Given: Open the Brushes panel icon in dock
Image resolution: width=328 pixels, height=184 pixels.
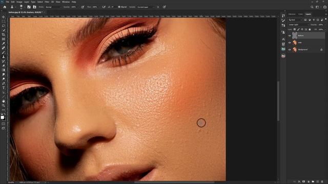Looking at the screenshot, I should pyautogui.click(x=283, y=20).
